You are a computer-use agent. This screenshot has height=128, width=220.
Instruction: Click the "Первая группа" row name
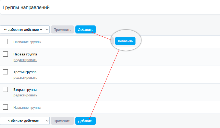tap(25, 54)
